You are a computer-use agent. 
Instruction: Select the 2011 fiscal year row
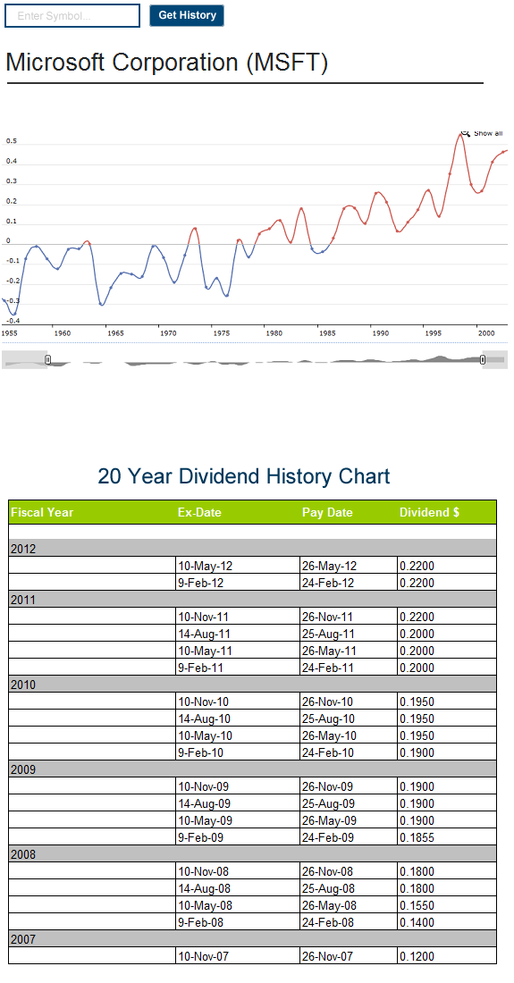pyautogui.click(x=253, y=600)
